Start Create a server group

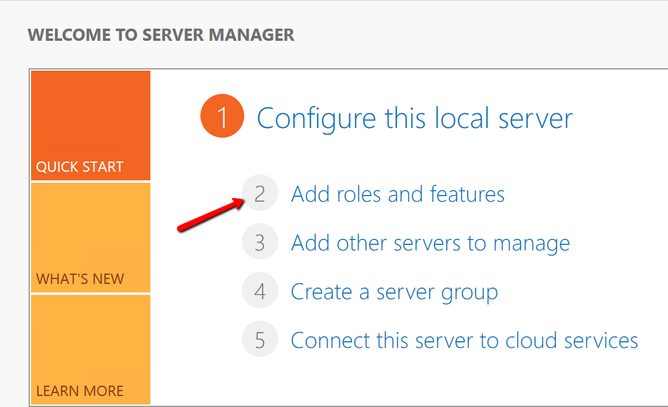click(x=394, y=291)
